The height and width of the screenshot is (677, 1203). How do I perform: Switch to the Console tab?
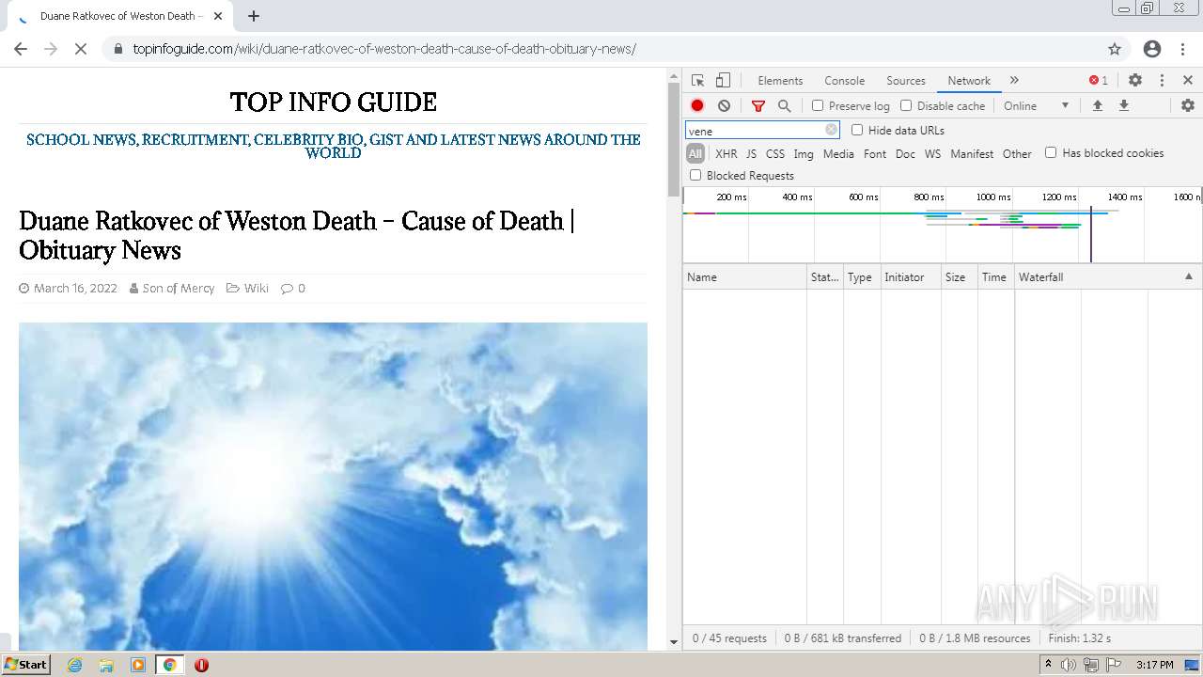(844, 81)
